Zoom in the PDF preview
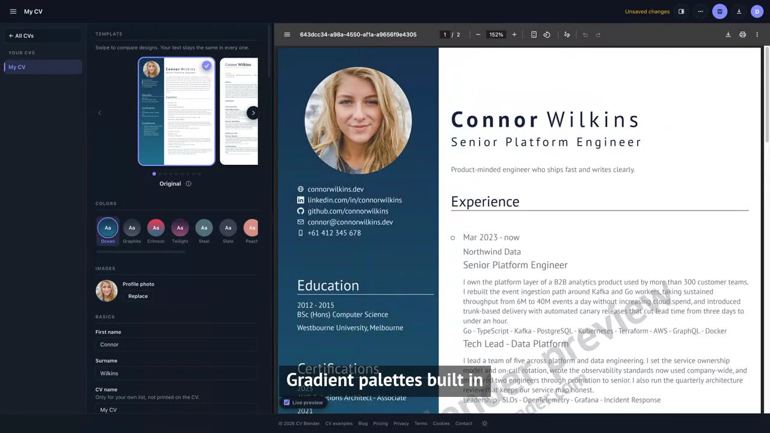This screenshot has width=770, height=433. coord(514,35)
